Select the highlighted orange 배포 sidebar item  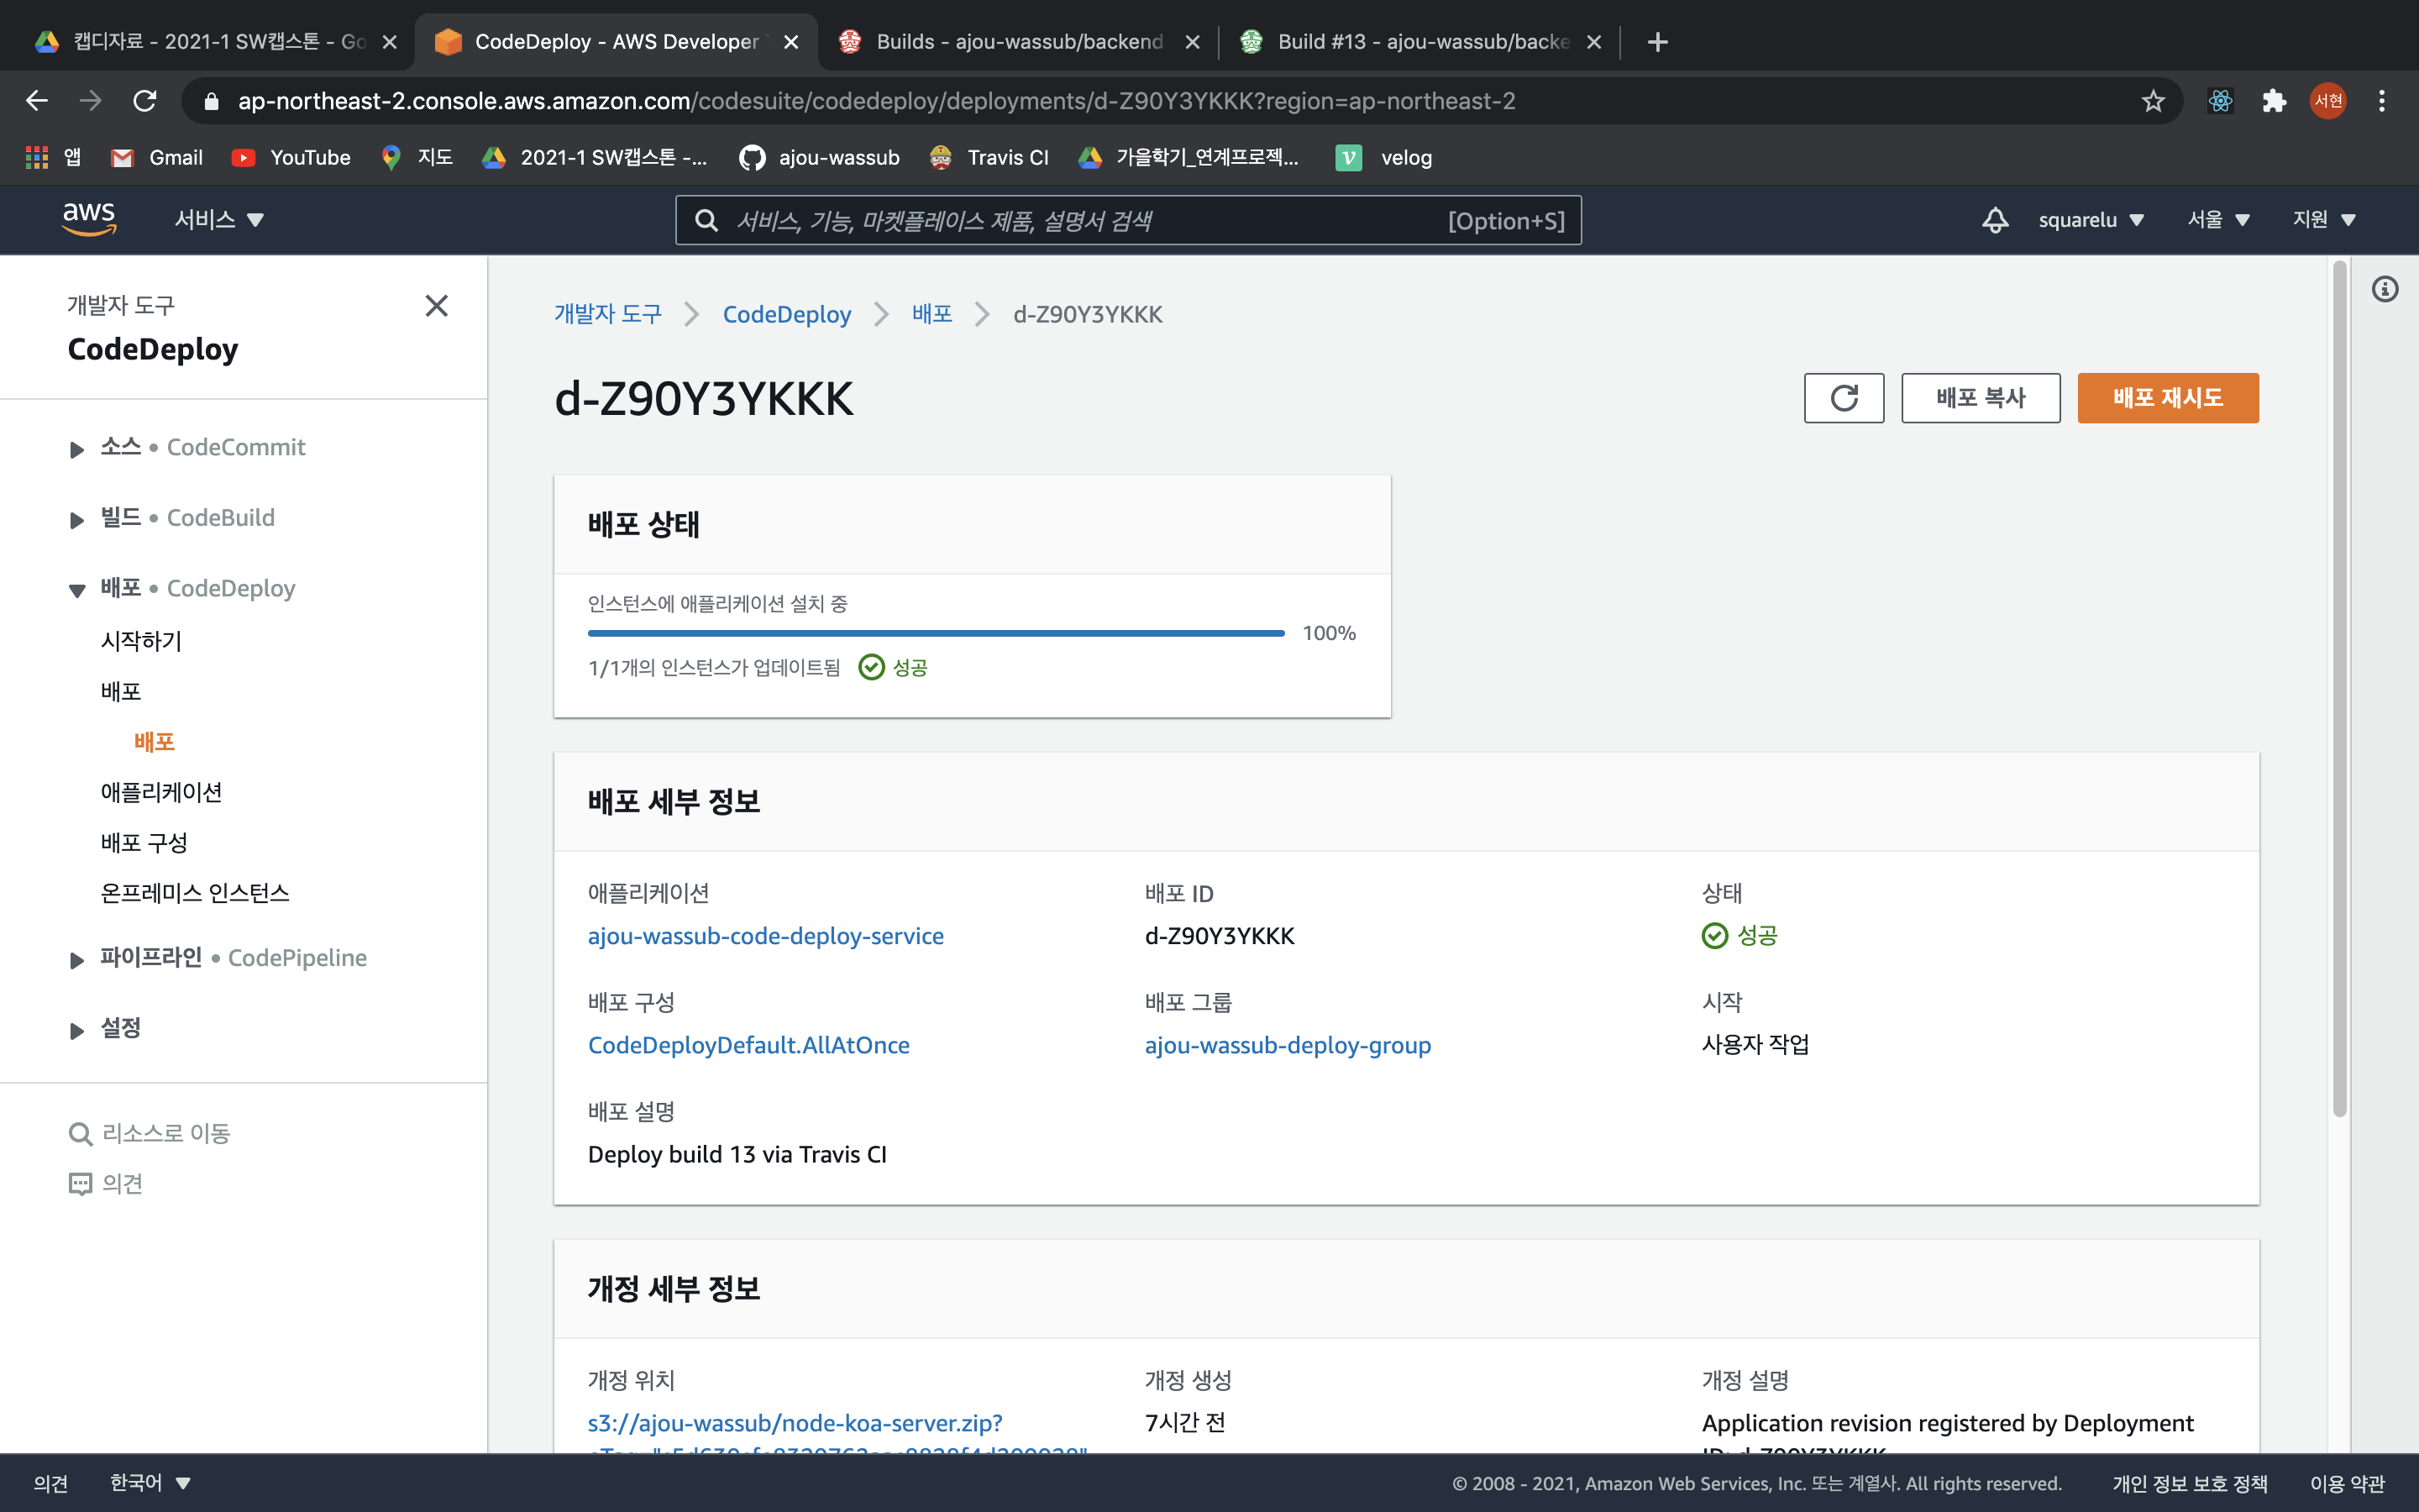pos(154,741)
